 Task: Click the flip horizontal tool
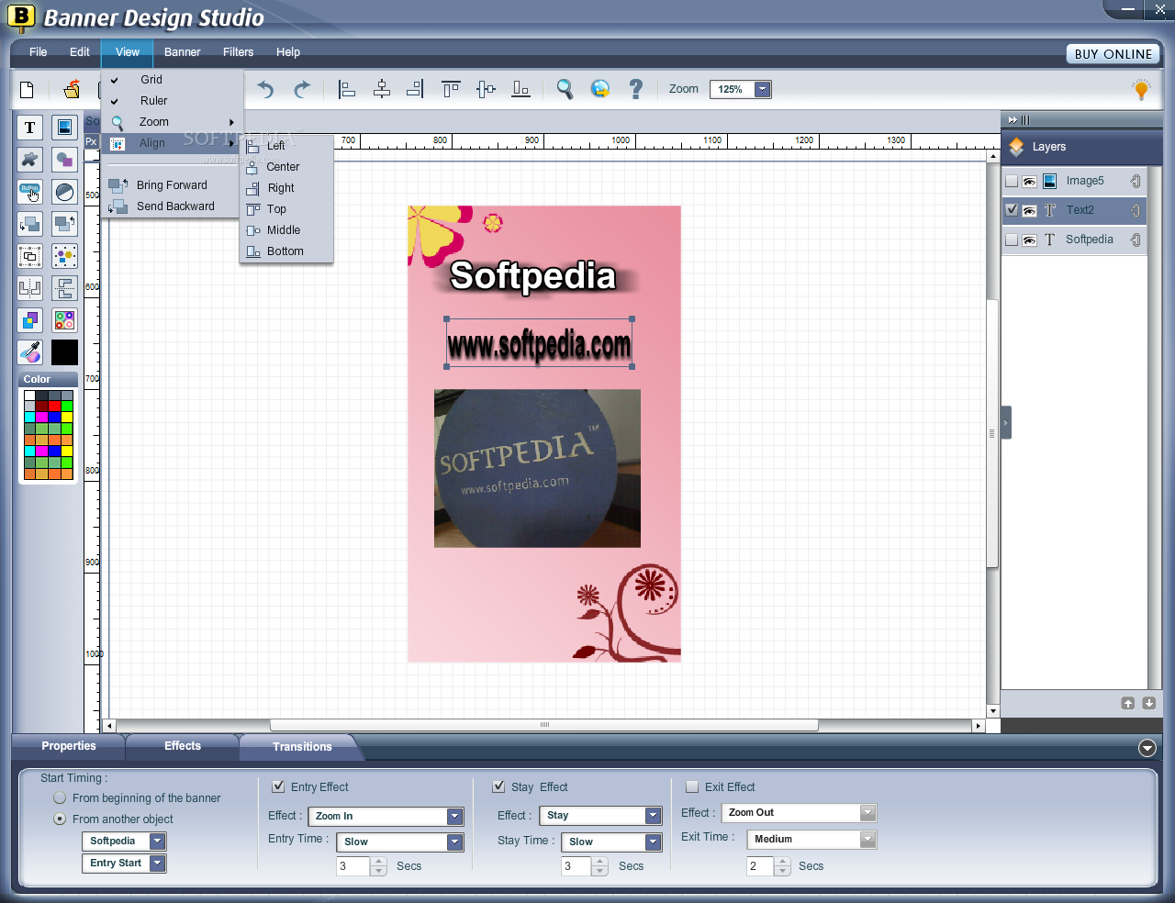coord(30,288)
